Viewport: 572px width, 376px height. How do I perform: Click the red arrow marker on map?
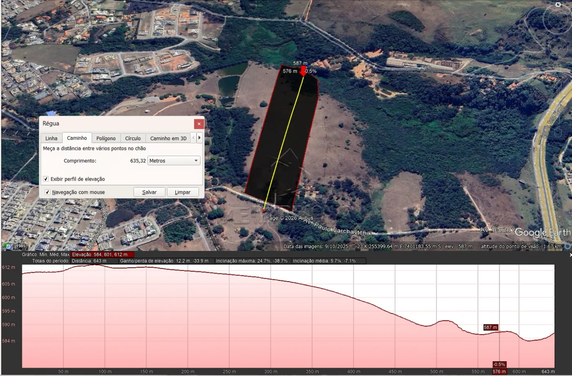coord(303,71)
